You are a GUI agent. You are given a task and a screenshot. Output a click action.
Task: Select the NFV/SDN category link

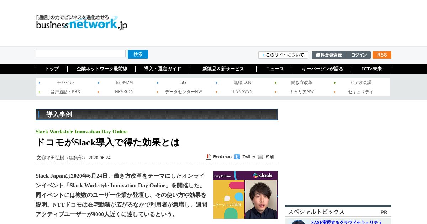pos(124,92)
